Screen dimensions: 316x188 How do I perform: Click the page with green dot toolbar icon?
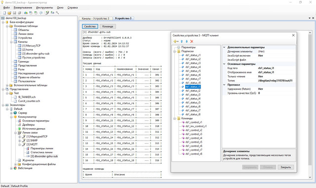point(36,13)
